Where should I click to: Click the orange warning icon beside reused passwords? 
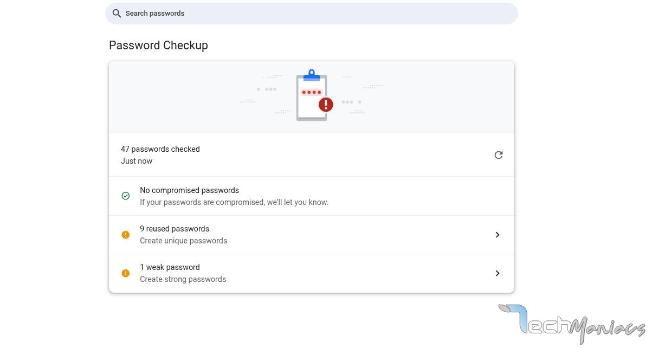tap(126, 235)
